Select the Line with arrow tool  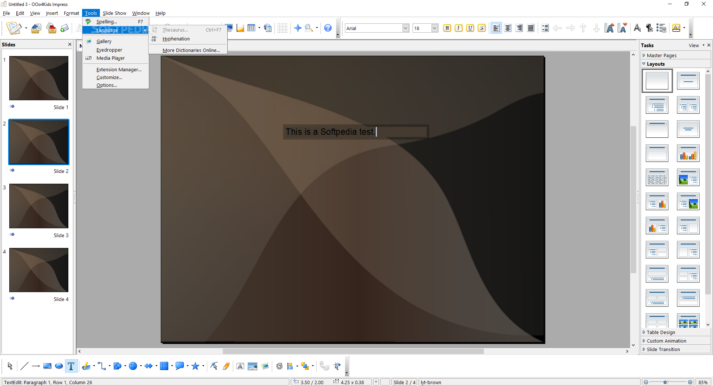(x=36, y=366)
